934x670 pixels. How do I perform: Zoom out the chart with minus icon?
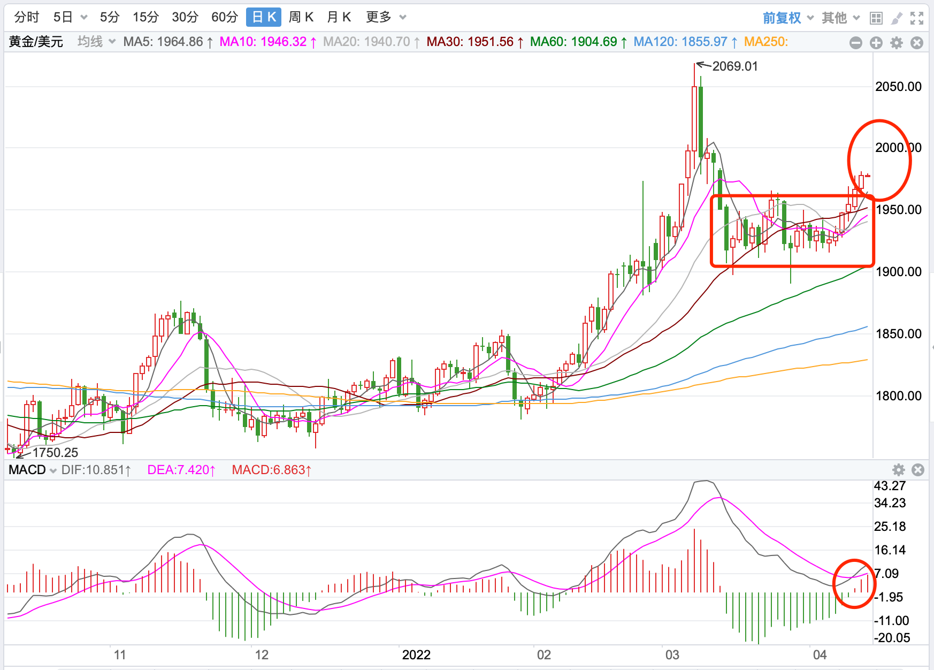[x=856, y=43]
